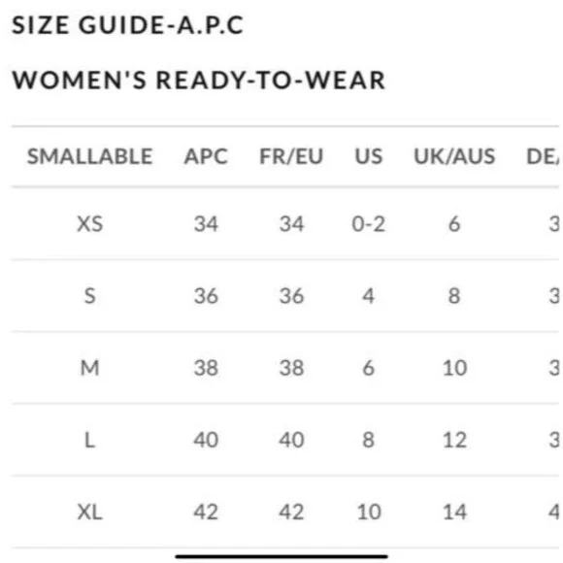Image resolution: width=563 pixels, height=563 pixels.
Task: Select the APC column header
Action: tap(206, 156)
